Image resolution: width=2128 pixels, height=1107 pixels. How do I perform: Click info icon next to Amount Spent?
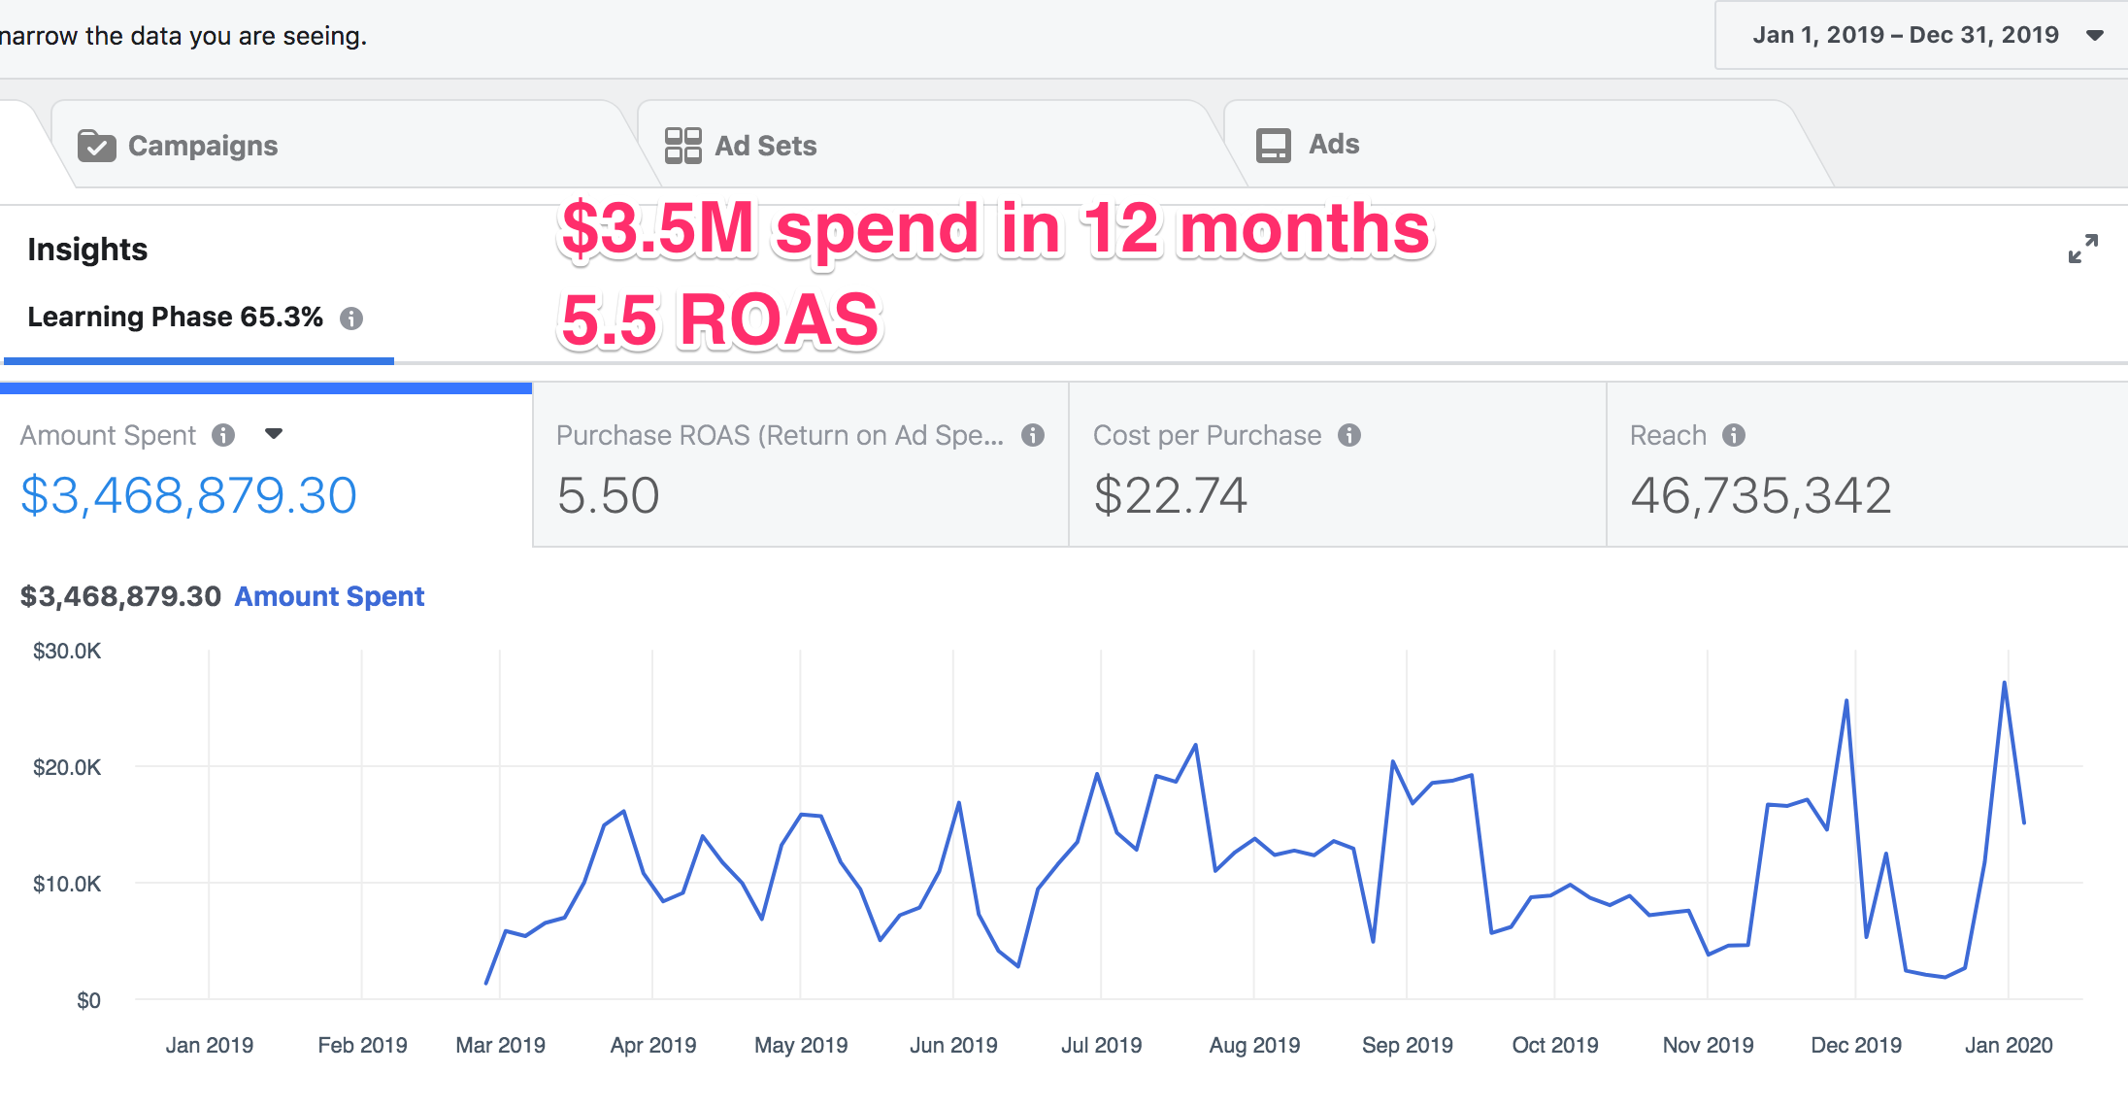(223, 435)
